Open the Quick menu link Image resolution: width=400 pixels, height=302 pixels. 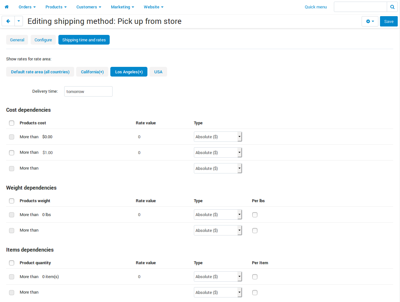pyautogui.click(x=316, y=7)
